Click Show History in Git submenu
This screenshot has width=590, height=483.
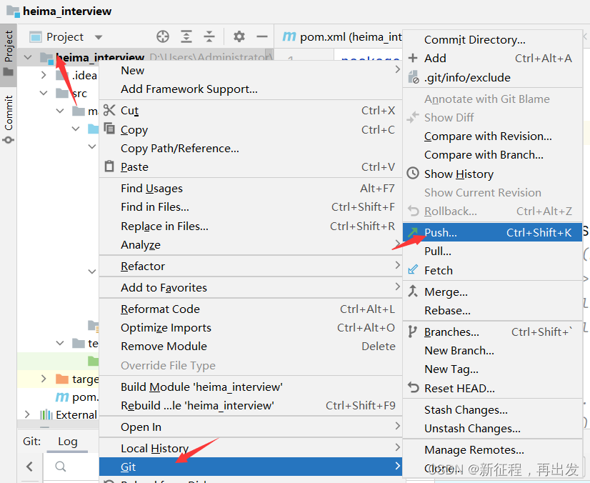493,174
